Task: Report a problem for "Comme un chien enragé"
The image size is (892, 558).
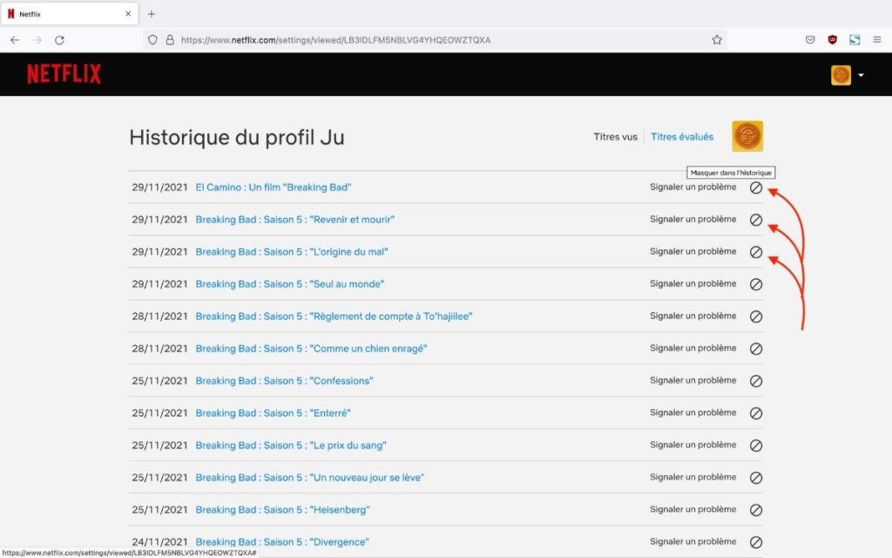Action: coord(693,348)
